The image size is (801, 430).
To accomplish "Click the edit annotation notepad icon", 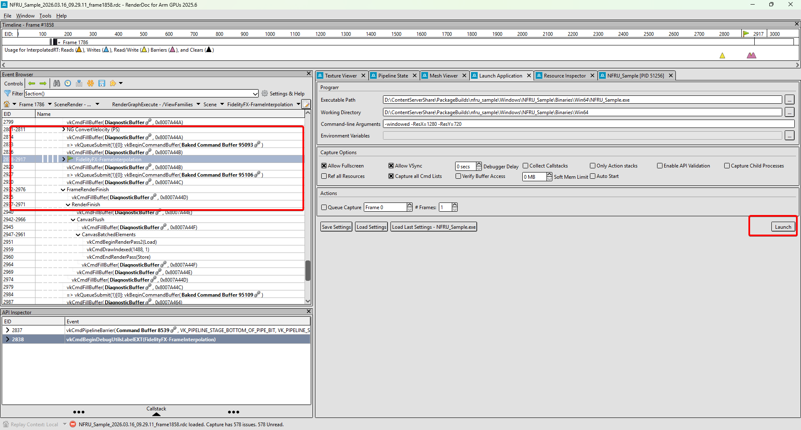I will pyautogui.click(x=306, y=104).
